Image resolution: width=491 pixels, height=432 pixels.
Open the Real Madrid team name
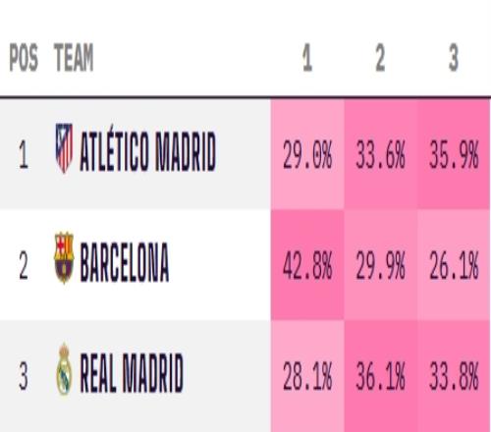point(132,373)
